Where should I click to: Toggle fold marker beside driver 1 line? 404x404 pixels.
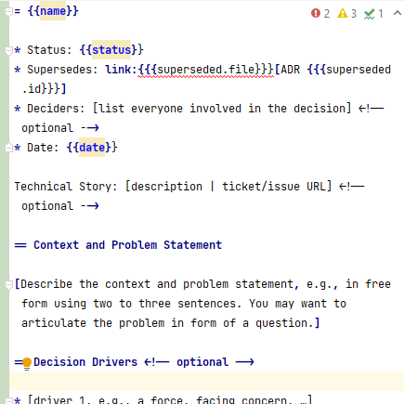point(8,400)
